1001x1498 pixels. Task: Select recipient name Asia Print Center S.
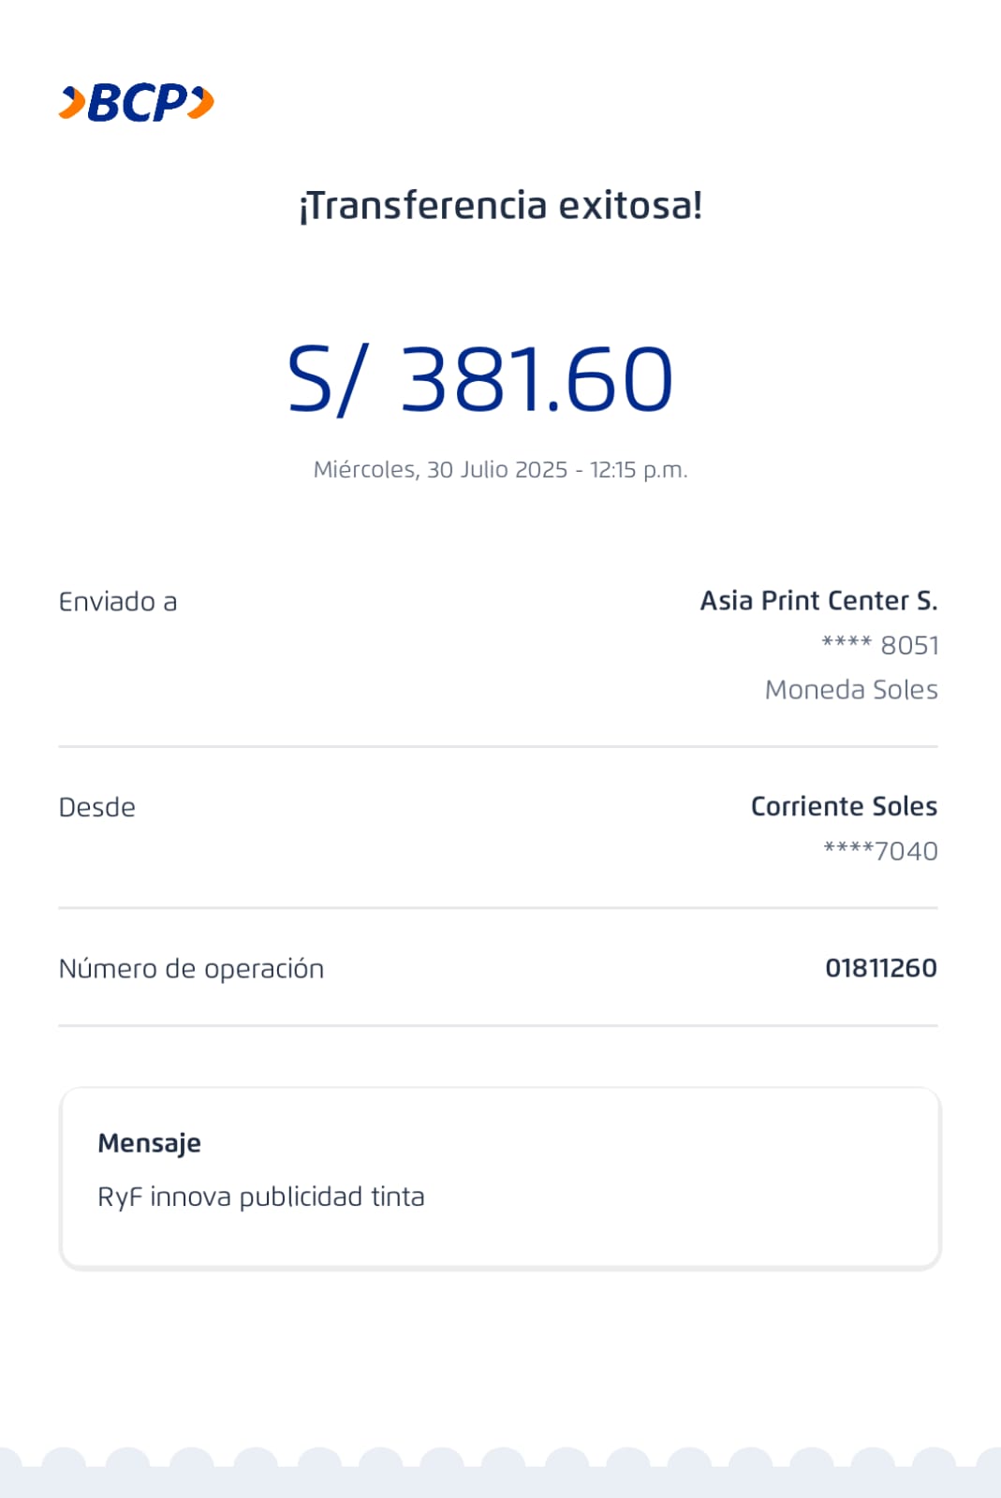(818, 600)
